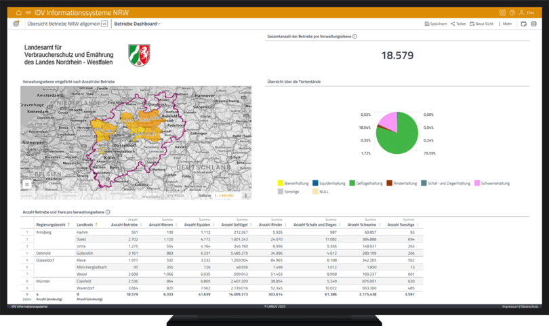This screenshot has width=549, height=326.
Task: Click the Neue Sicht toolbar item
Action: tap(481, 24)
